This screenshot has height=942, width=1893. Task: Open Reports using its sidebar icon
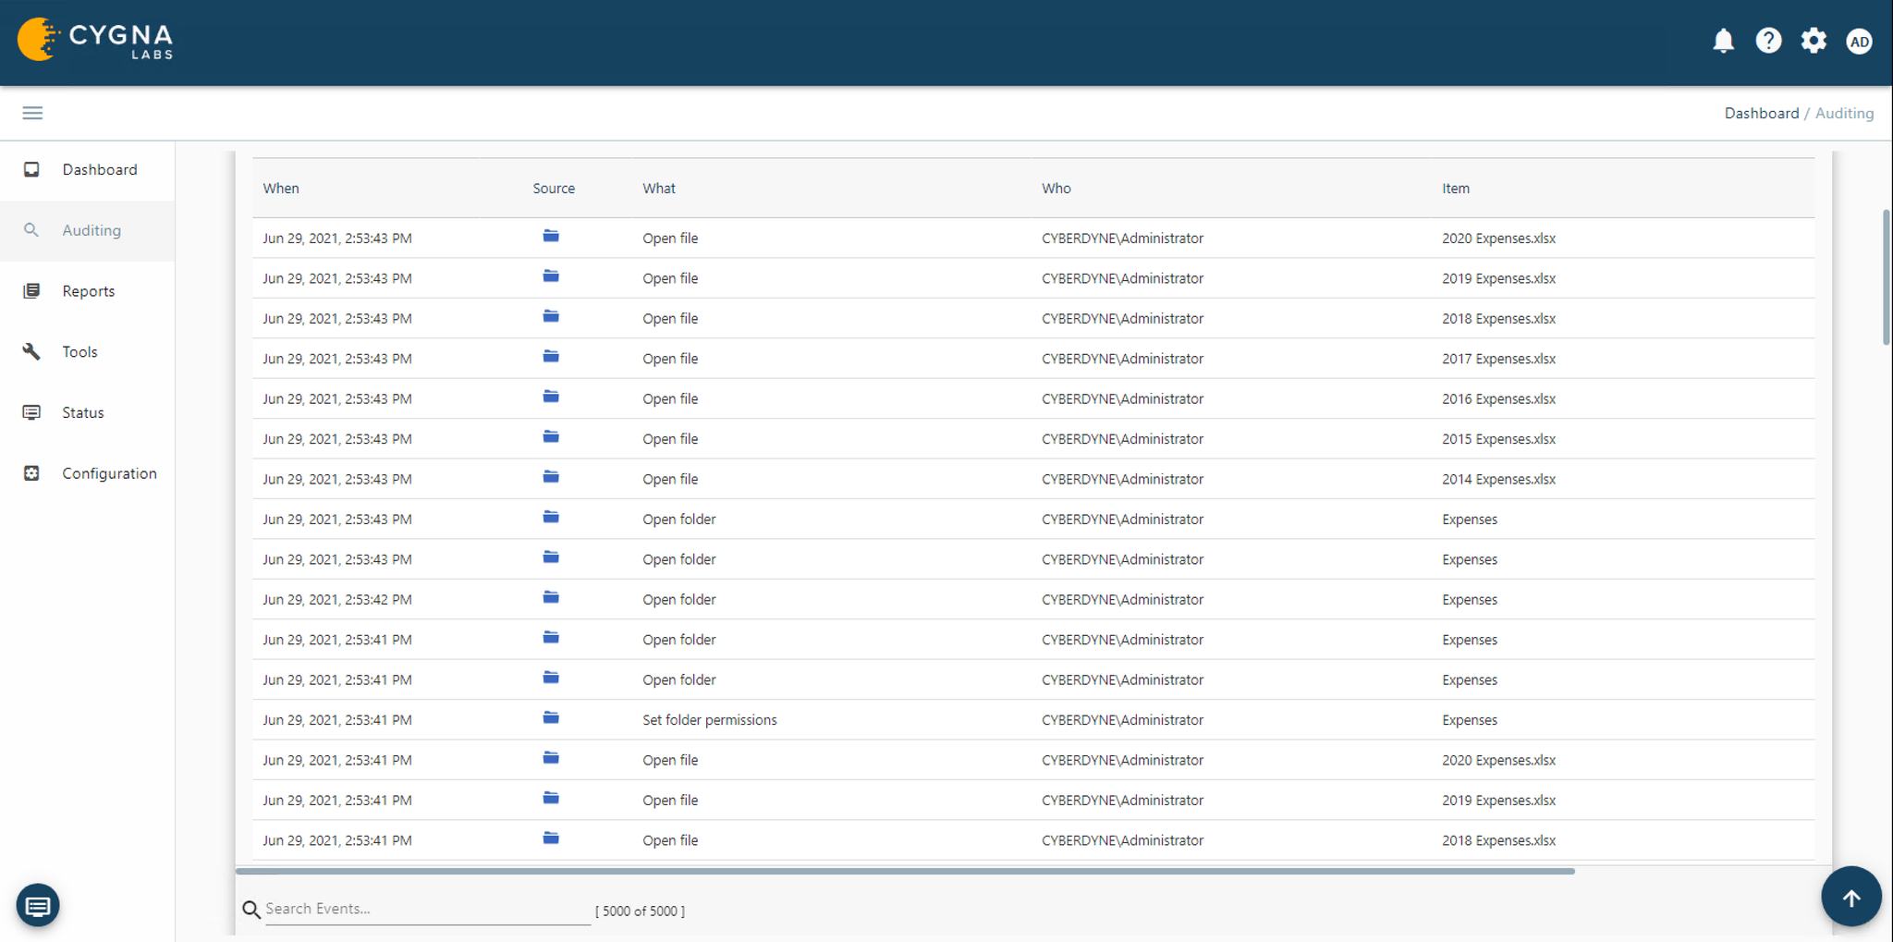[31, 290]
